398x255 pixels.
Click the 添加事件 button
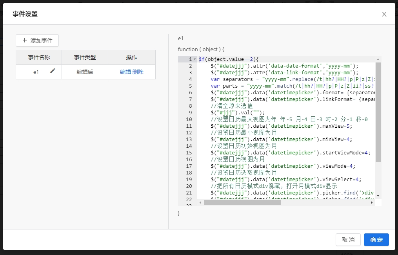point(37,40)
